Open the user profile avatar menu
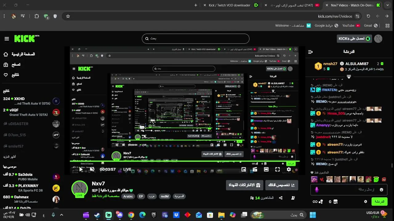The height and width of the screenshot is (221, 394). click(378, 39)
